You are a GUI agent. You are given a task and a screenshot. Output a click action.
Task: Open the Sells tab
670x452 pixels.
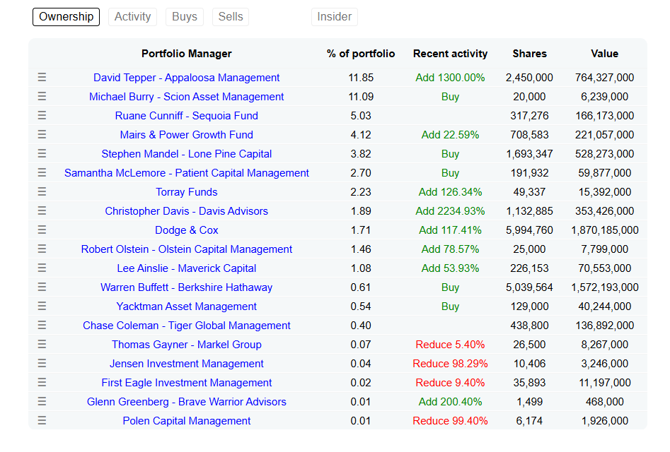pyautogui.click(x=231, y=17)
